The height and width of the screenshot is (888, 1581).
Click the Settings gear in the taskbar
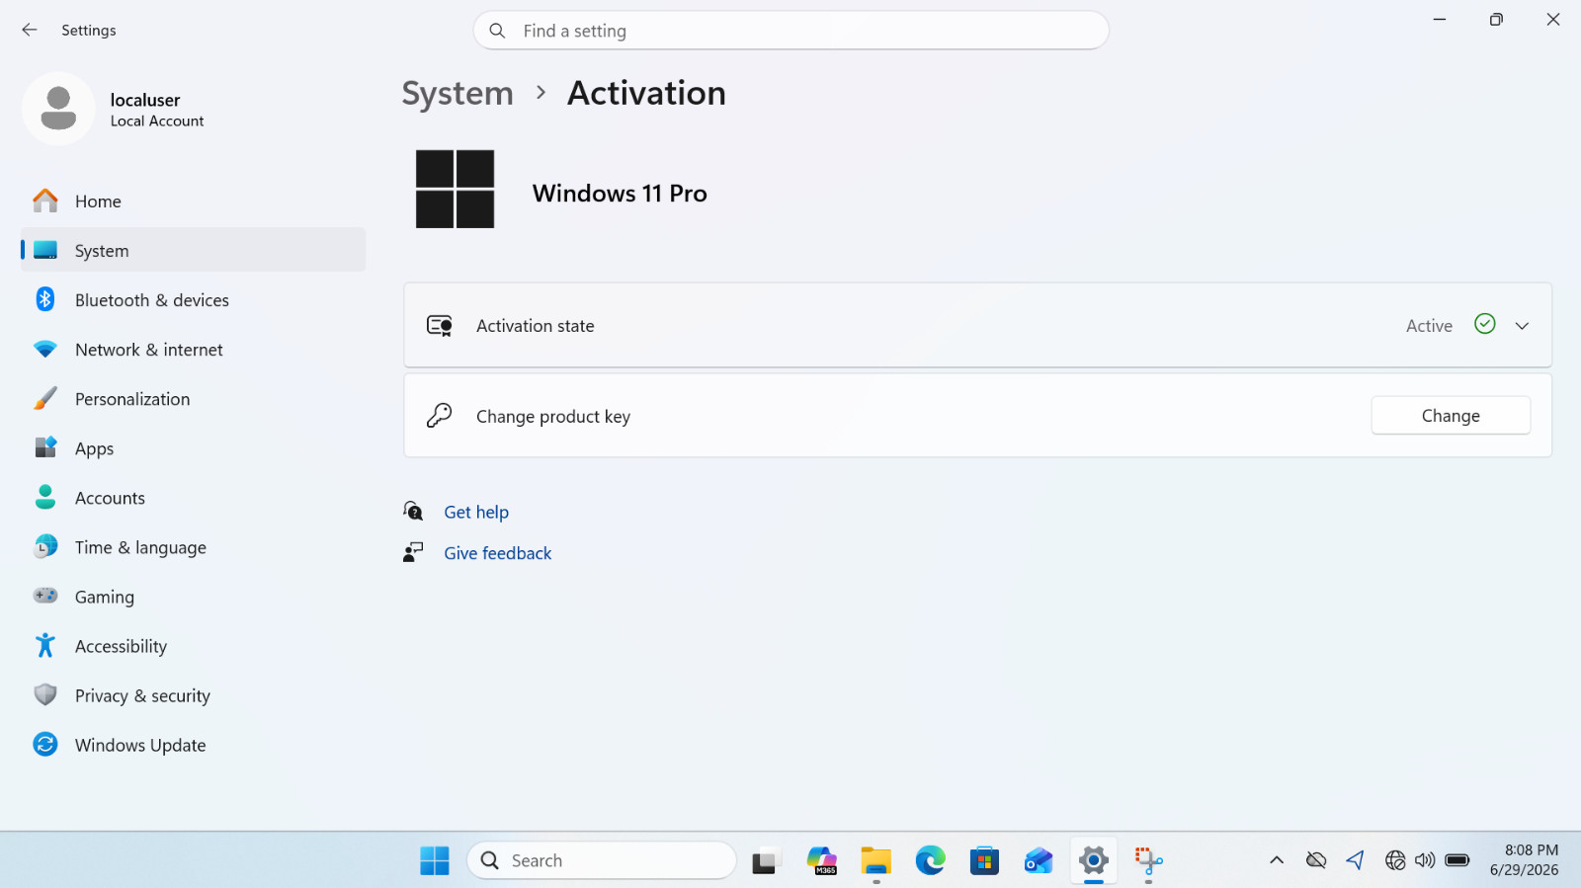point(1093,860)
